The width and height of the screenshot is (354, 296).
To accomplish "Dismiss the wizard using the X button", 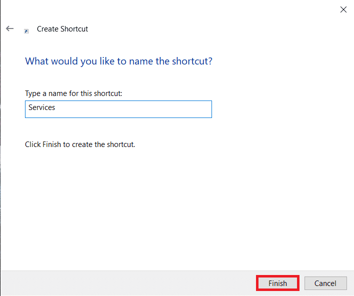I will coord(343,9).
